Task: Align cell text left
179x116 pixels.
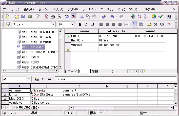Action: [101, 24]
